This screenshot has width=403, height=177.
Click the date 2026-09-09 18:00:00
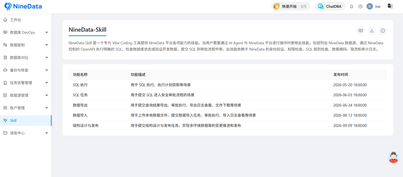pyautogui.click(x=350, y=126)
